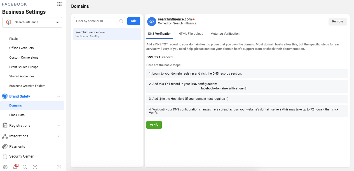Click the Remove domain button
The width and height of the screenshot is (354, 171).
pos(337,22)
